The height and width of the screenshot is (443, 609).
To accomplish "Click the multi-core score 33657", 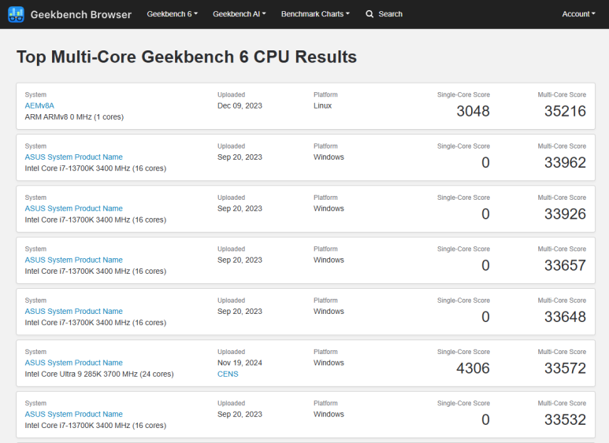I will (565, 265).
